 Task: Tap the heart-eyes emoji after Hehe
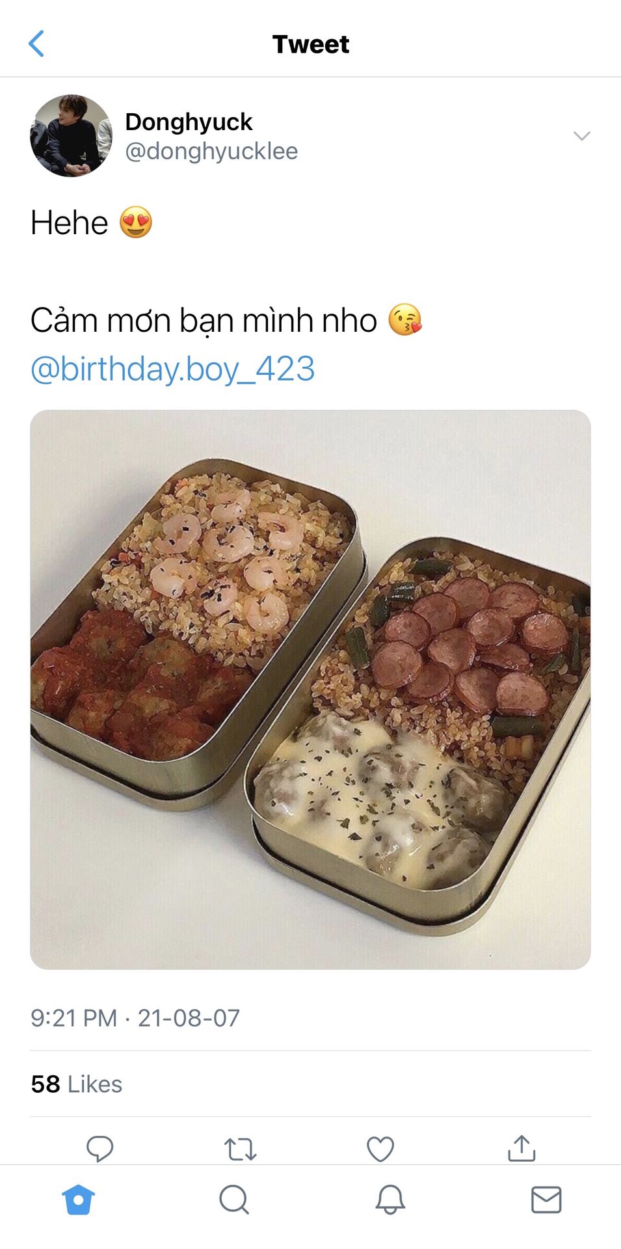pyautogui.click(x=136, y=222)
